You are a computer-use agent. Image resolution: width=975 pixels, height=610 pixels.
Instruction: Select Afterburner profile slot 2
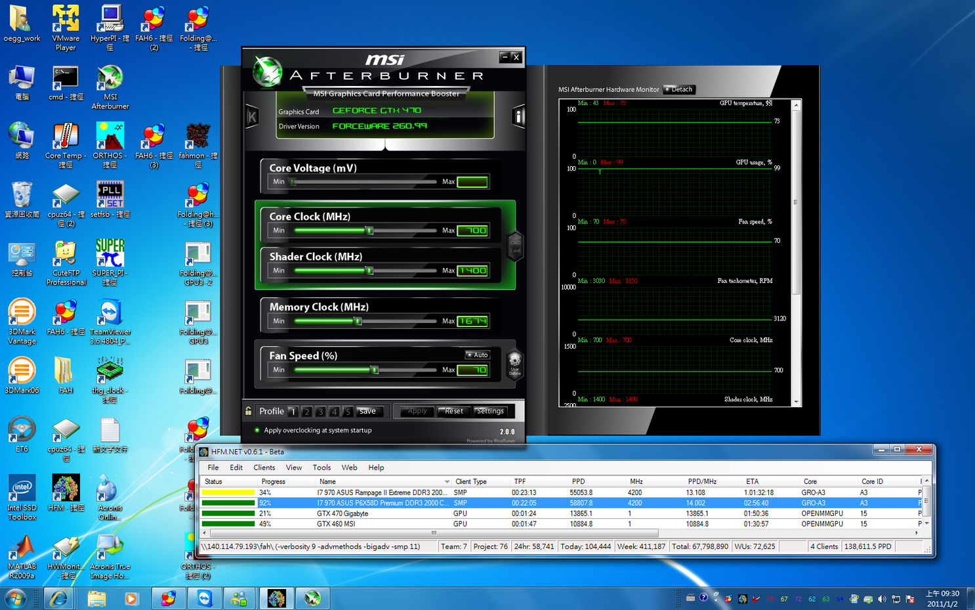(x=306, y=412)
